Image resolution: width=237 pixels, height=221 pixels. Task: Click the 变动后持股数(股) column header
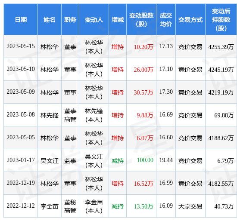point(221,20)
